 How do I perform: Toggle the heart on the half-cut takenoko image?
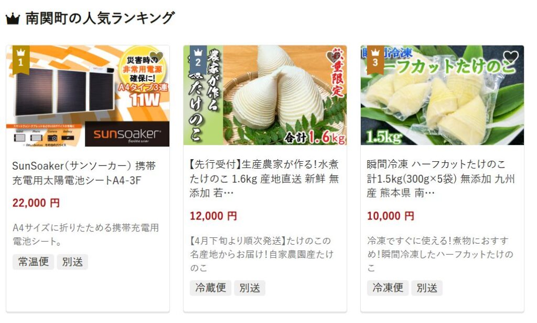(511, 57)
